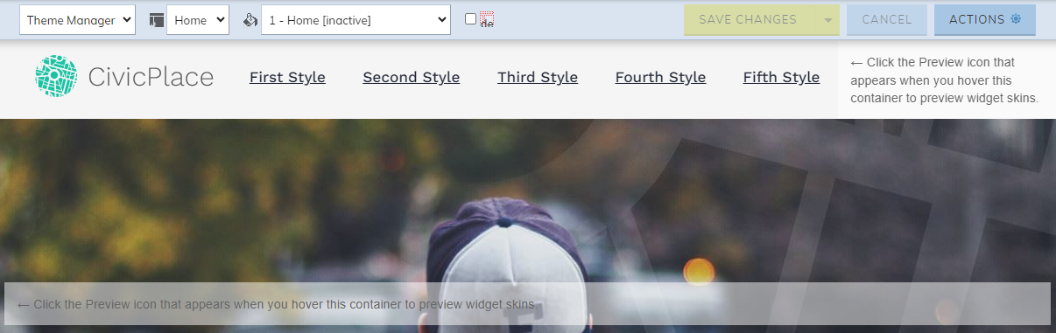Open the Third Style menu link
This screenshot has width=1056, height=333.
tap(538, 77)
